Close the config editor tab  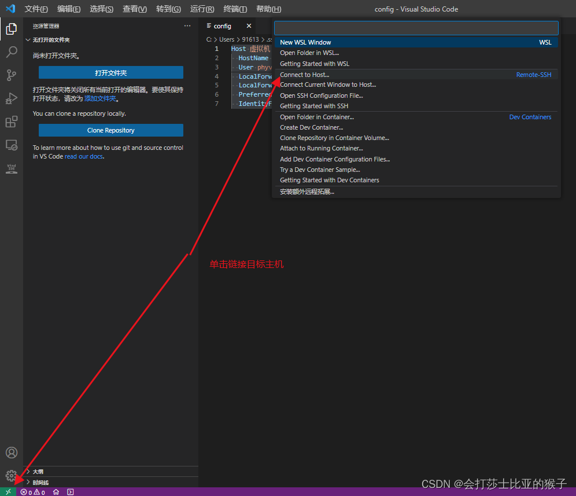(249, 25)
